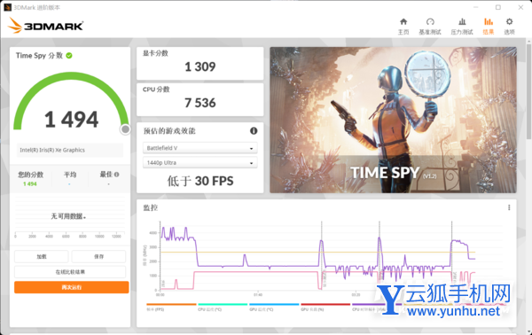Click the info icon next to 最佳

click(x=117, y=175)
